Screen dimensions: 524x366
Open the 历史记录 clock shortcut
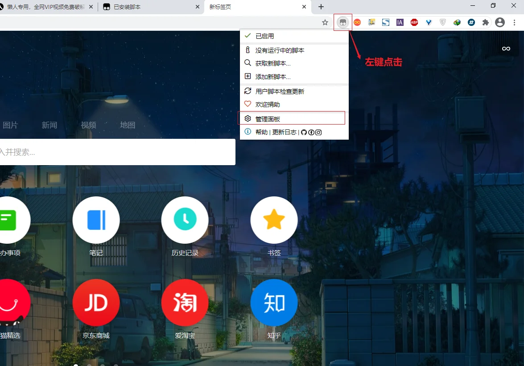click(x=185, y=220)
